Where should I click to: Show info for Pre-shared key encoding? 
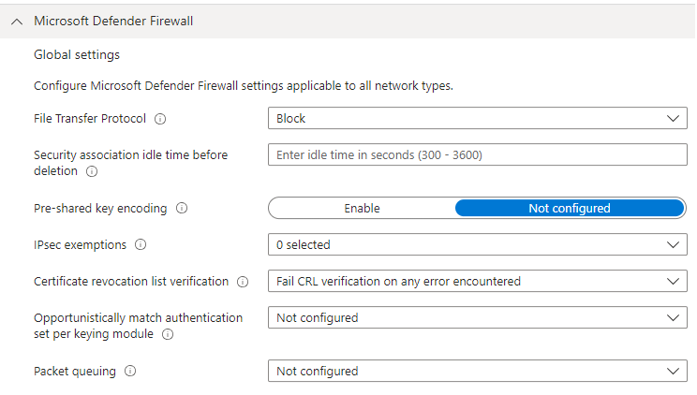point(182,209)
